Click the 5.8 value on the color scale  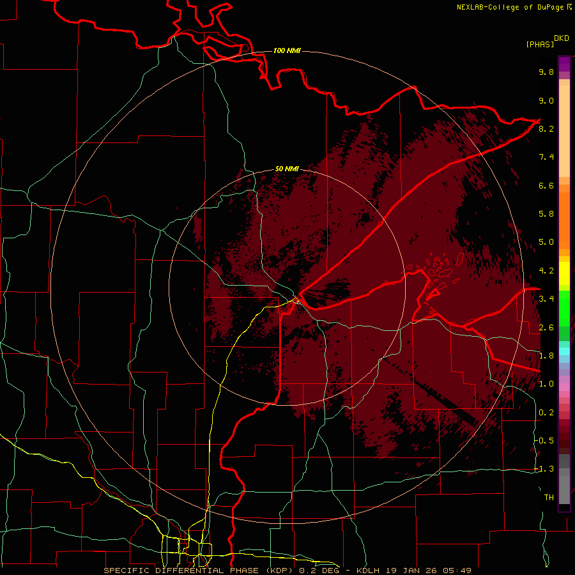[x=546, y=213]
